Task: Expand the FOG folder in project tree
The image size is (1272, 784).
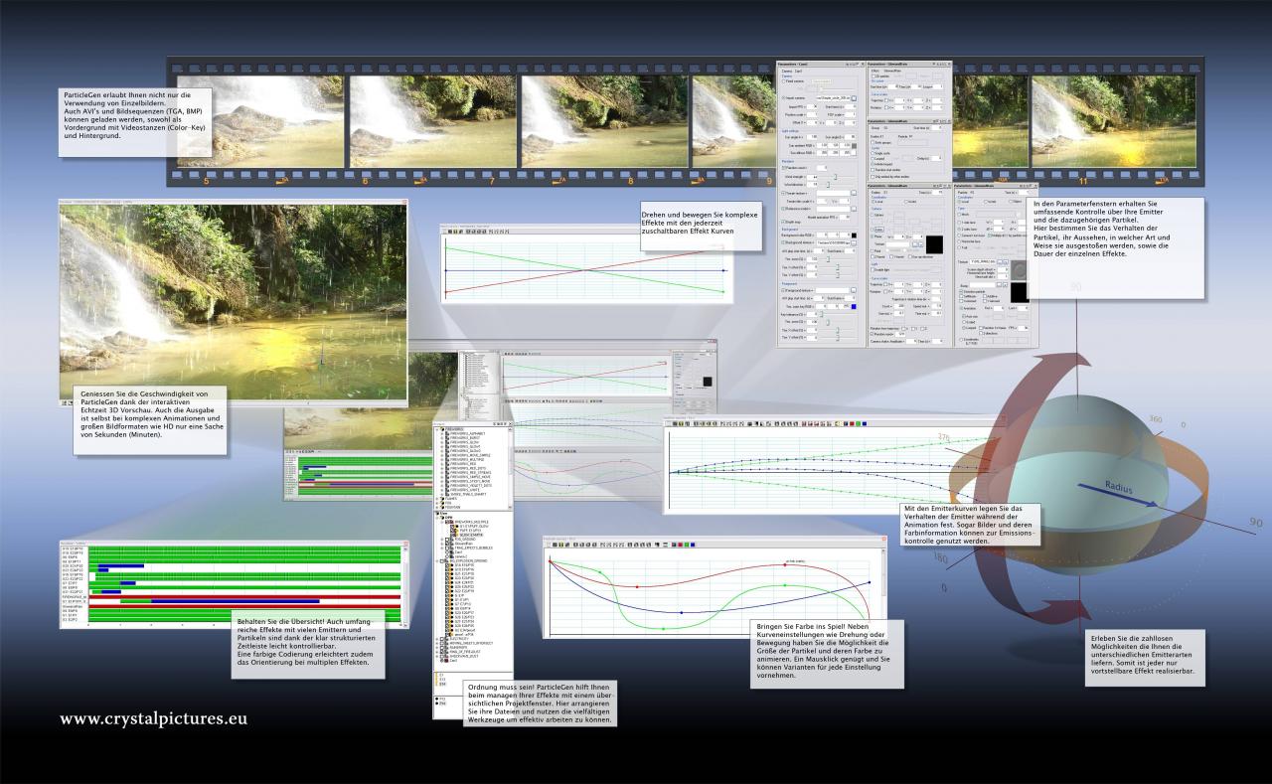Action: click(x=436, y=503)
